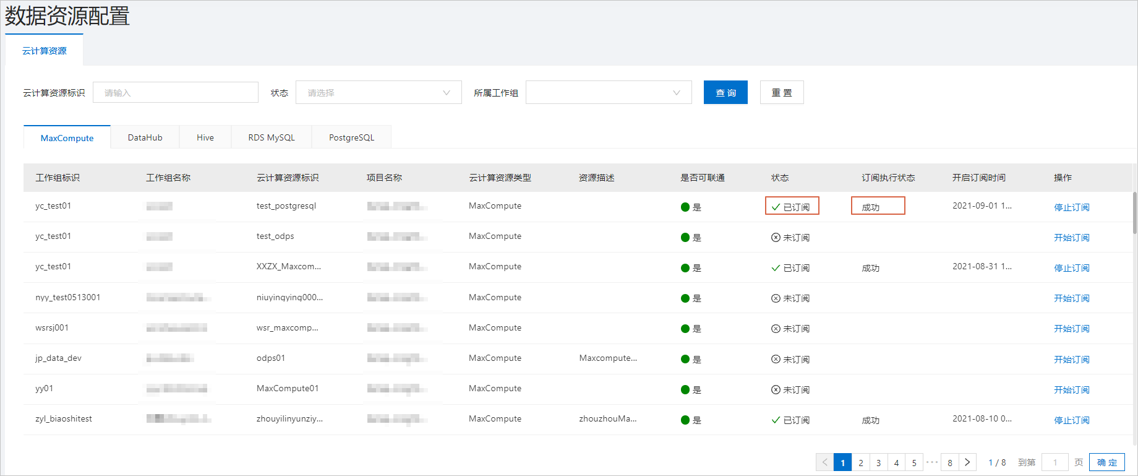The width and height of the screenshot is (1138, 476).
Task: Click green connectivity dot in jp_data_dev row
Action: click(x=685, y=360)
